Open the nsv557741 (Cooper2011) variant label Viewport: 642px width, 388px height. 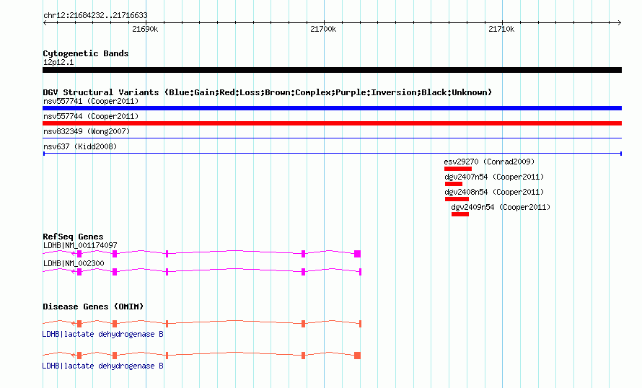(91, 101)
